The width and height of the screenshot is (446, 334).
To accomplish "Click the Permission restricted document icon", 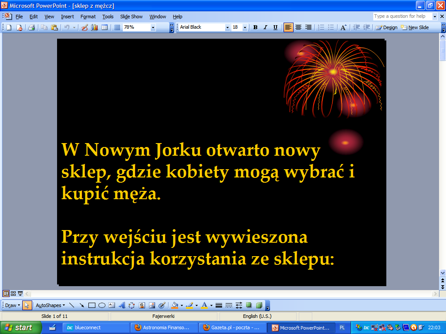I will pyautogui.click(x=19, y=27).
